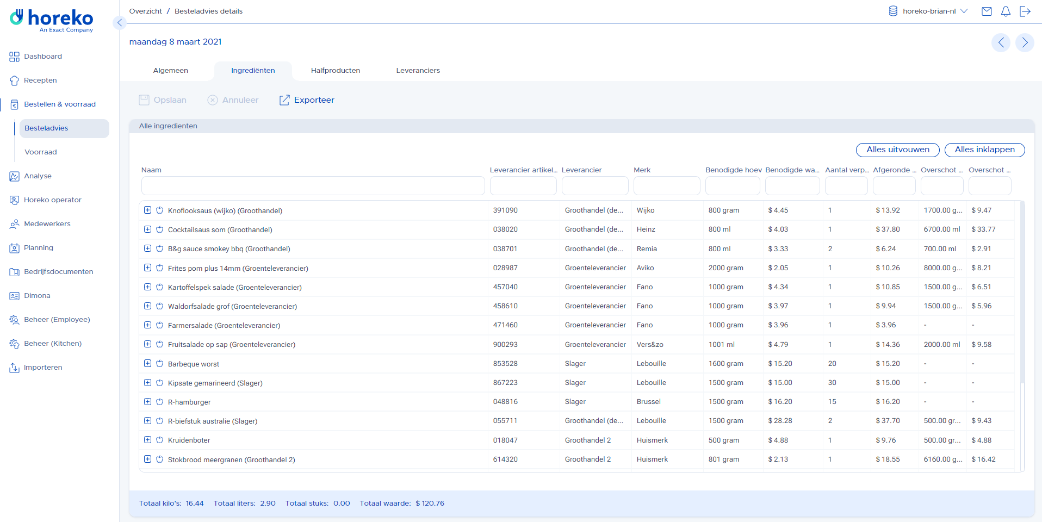1042x522 pixels.
Task: Go to next day using right arrow
Action: click(1025, 42)
